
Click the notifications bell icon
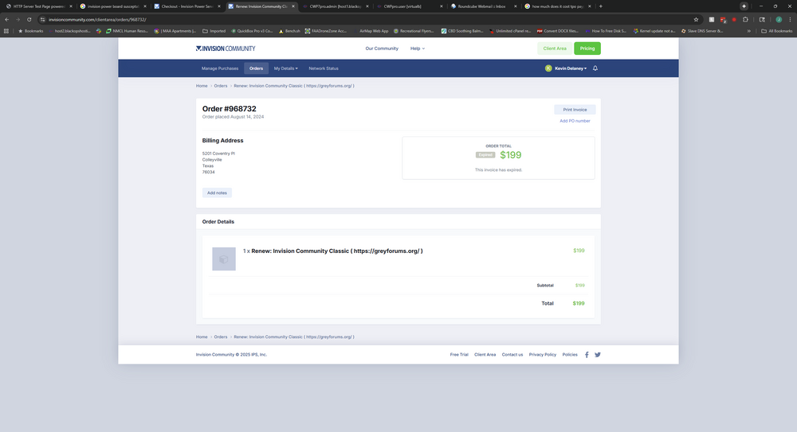[595, 68]
